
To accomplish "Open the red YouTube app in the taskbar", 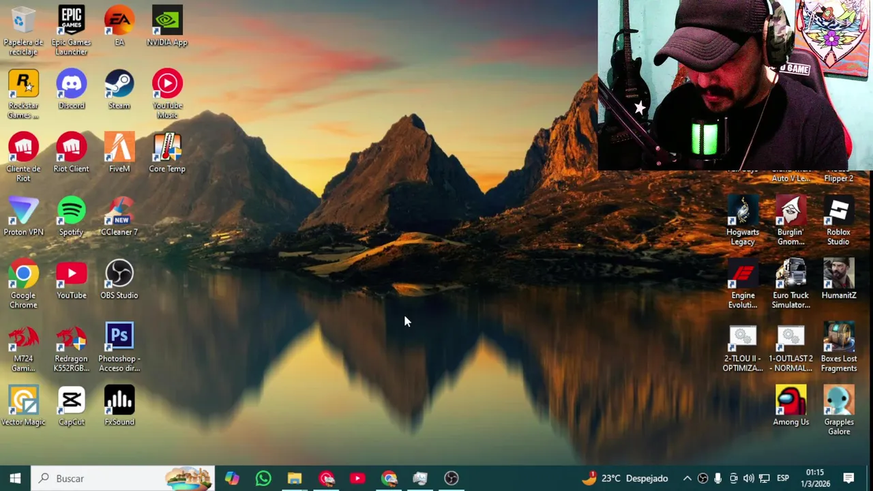I will pos(357,478).
